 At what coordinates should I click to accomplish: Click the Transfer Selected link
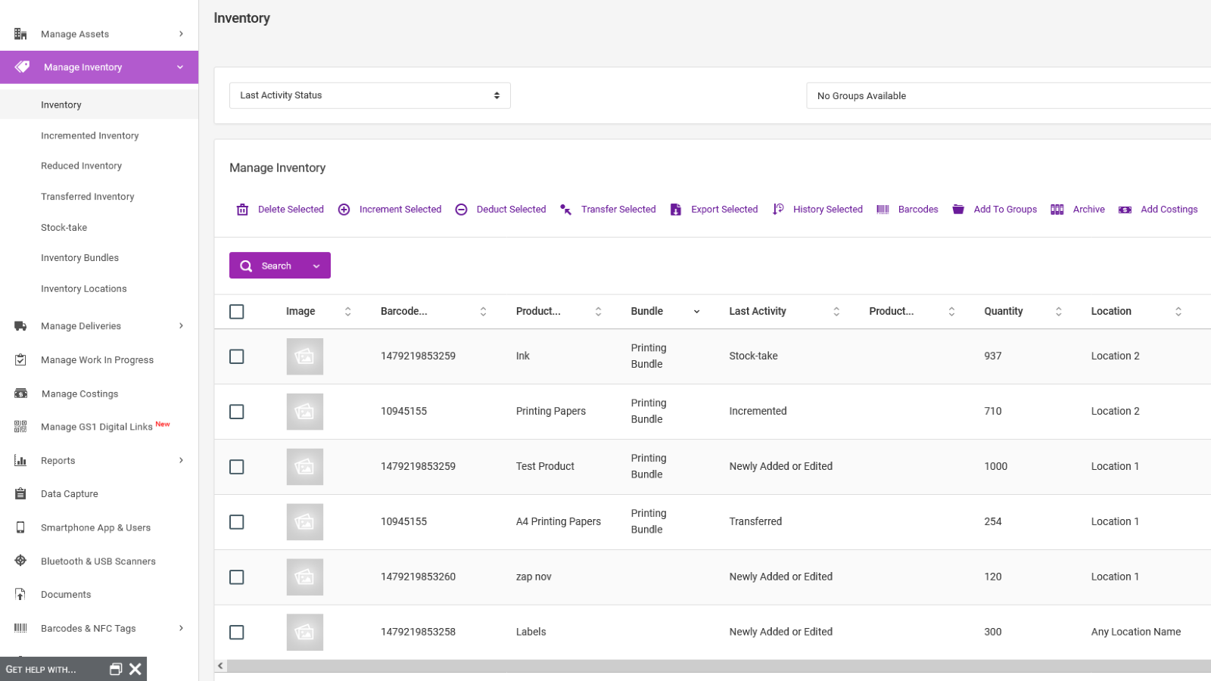[618, 210]
